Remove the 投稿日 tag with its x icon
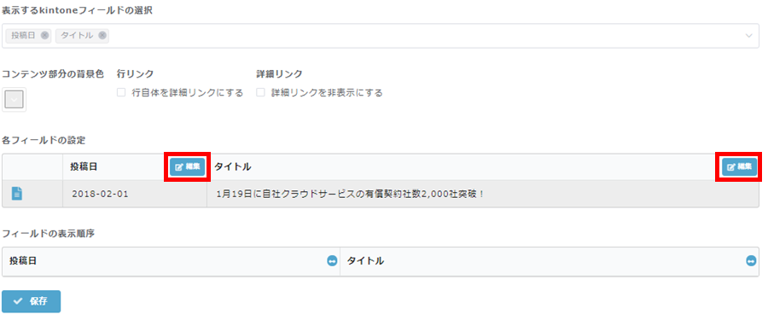This screenshot has width=768, height=326. tap(44, 35)
